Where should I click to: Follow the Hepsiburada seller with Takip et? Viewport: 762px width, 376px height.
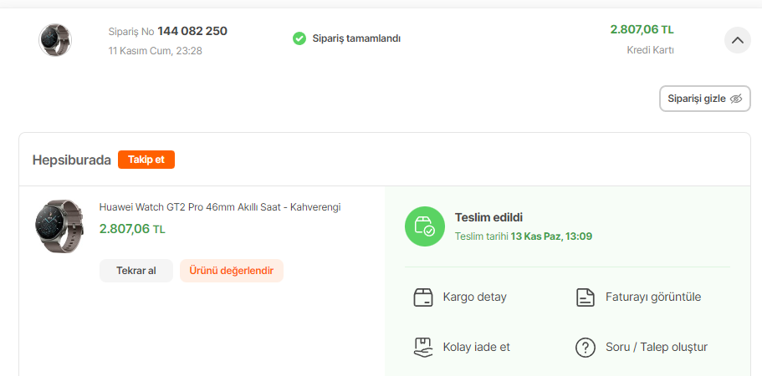pyautogui.click(x=146, y=160)
